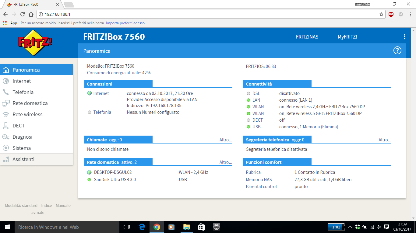The height and width of the screenshot is (233, 416).
Task: Click FRITZ!OS version 06.83 link
Action: pos(271,66)
